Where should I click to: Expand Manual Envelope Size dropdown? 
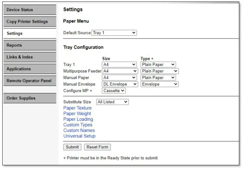(120, 84)
